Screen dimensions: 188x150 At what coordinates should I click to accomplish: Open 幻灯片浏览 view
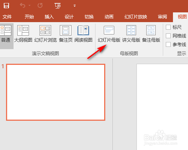point(45,34)
